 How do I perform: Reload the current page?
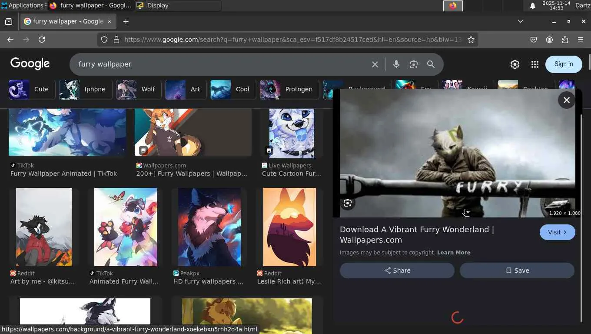coord(42,40)
